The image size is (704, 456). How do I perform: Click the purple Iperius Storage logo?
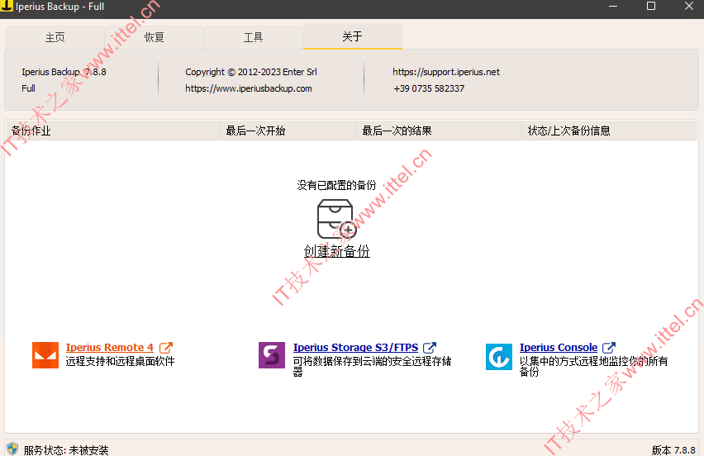272,355
